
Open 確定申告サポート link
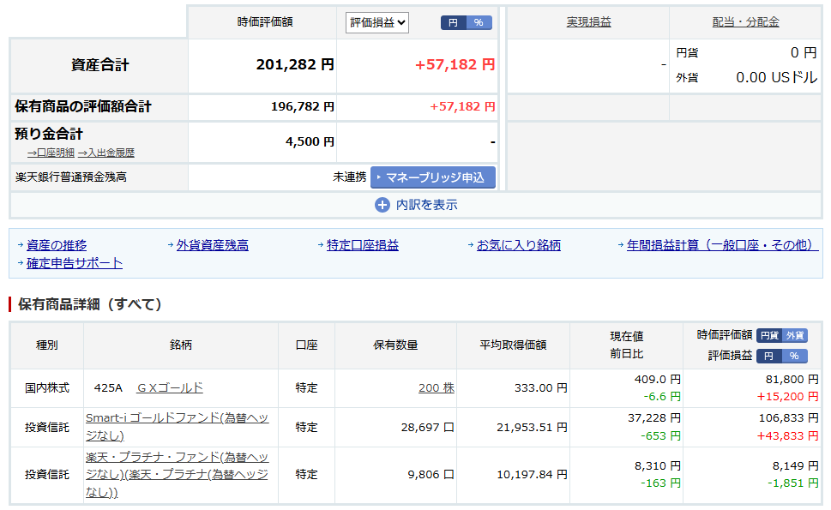pyautogui.click(x=75, y=263)
